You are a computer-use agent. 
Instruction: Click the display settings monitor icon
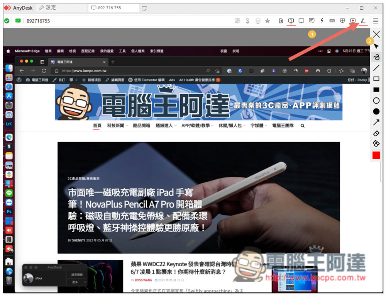coord(301,21)
